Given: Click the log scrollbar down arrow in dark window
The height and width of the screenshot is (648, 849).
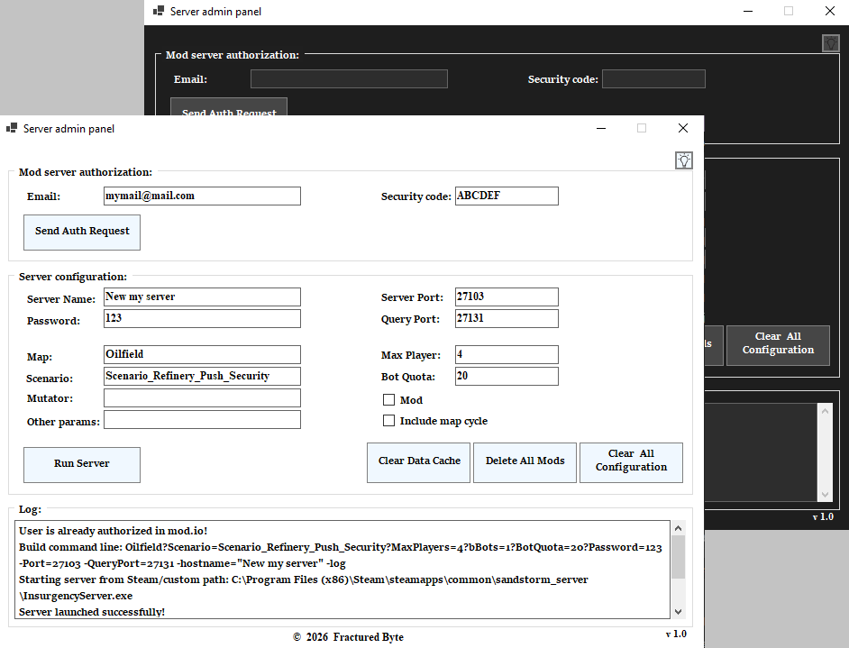Looking at the screenshot, I should pos(825,494).
